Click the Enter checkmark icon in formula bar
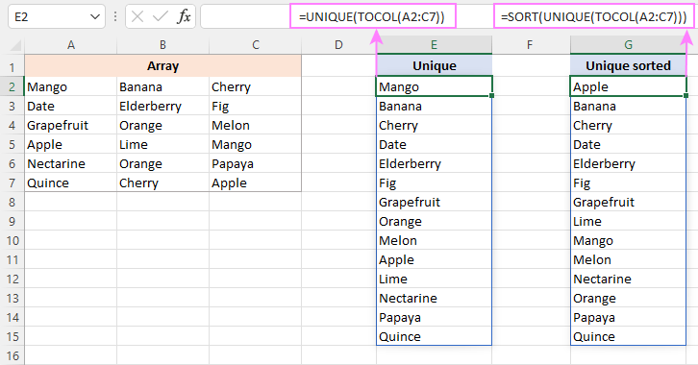This screenshot has width=698, height=365. click(x=160, y=17)
